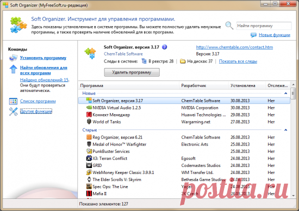Select the World of Tanks row text
299x211 pixels.
pos(107,122)
